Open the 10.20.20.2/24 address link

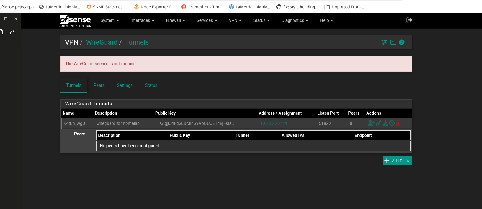coord(274,123)
